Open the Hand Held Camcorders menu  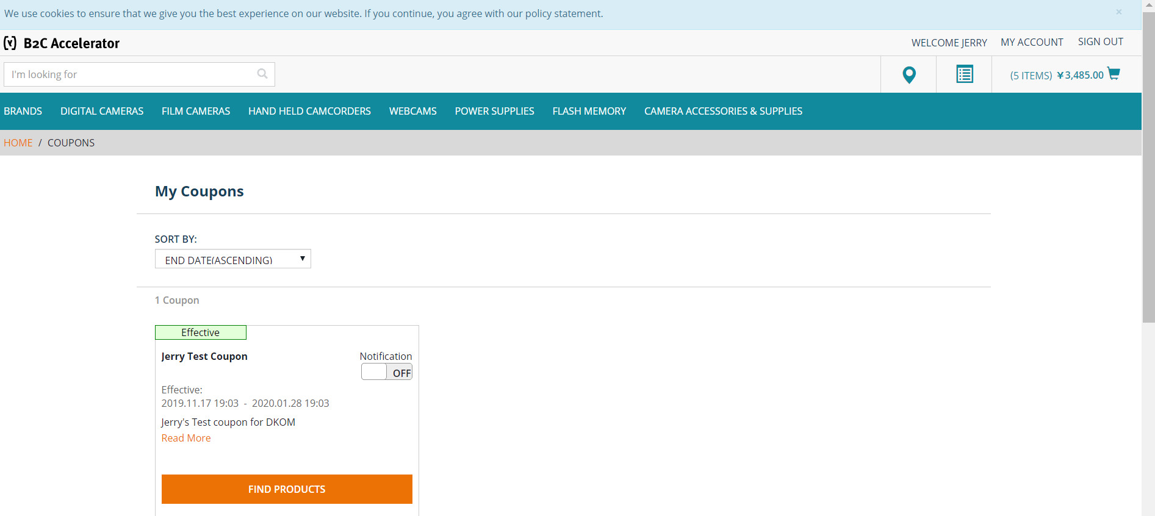(x=309, y=111)
